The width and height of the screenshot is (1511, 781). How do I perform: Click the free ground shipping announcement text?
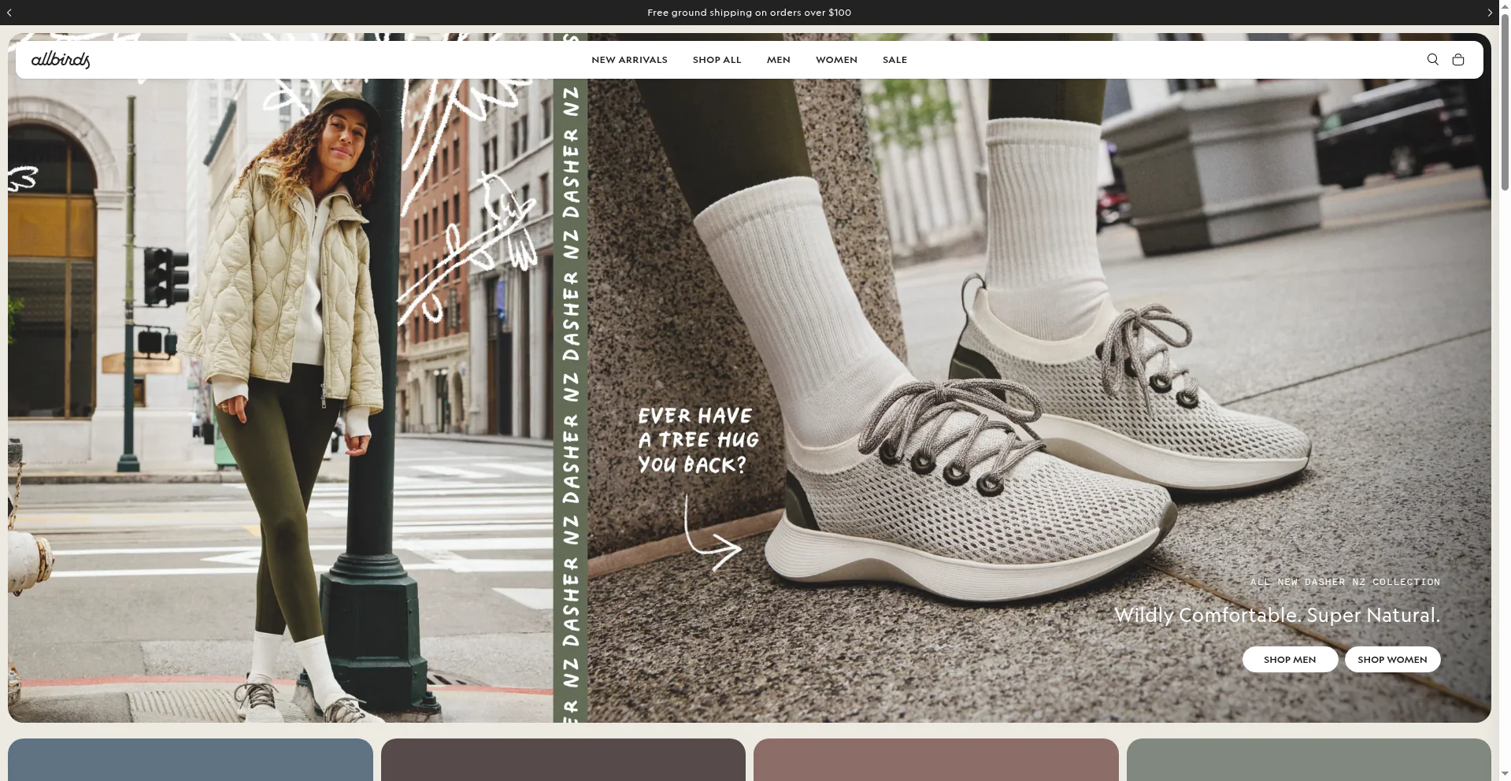click(749, 13)
